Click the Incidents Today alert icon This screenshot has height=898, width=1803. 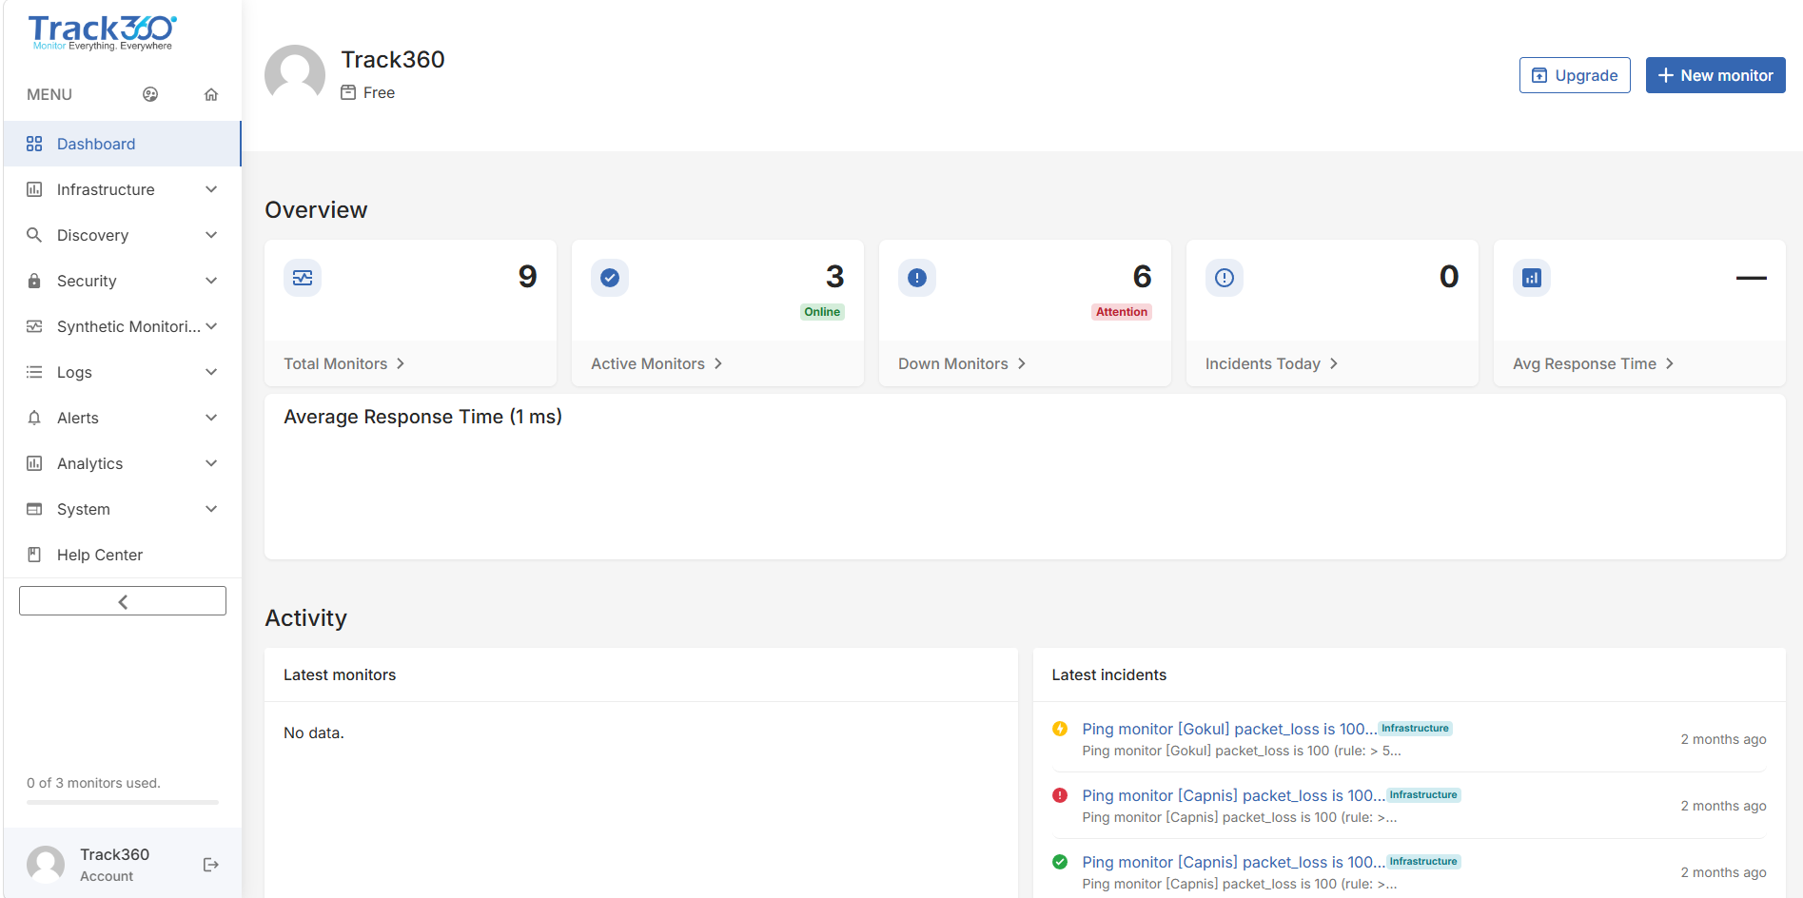[1225, 278]
